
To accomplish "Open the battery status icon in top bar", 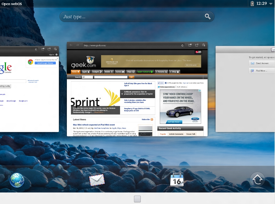I will [x=252, y=3].
